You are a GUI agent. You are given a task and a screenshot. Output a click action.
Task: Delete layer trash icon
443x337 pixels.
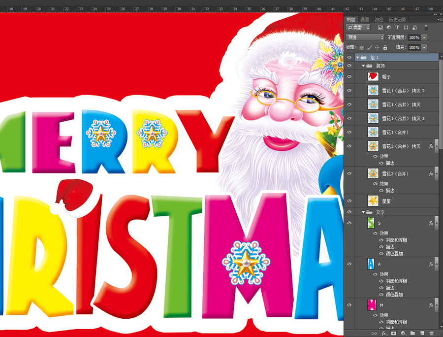[x=431, y=334]
